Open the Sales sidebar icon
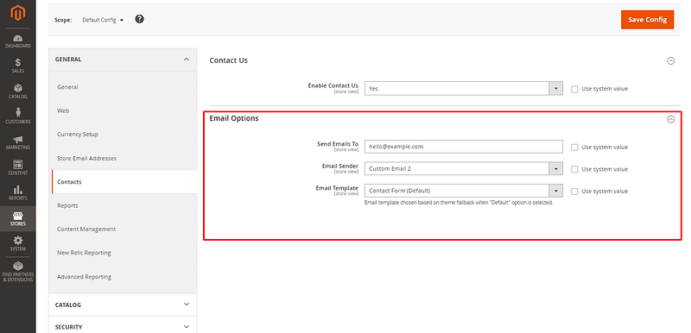This screenshot has width=691, height=333. click(17, 66)
